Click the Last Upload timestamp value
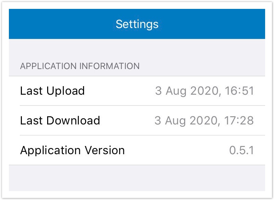274x200 pixels. click(204, 91)
